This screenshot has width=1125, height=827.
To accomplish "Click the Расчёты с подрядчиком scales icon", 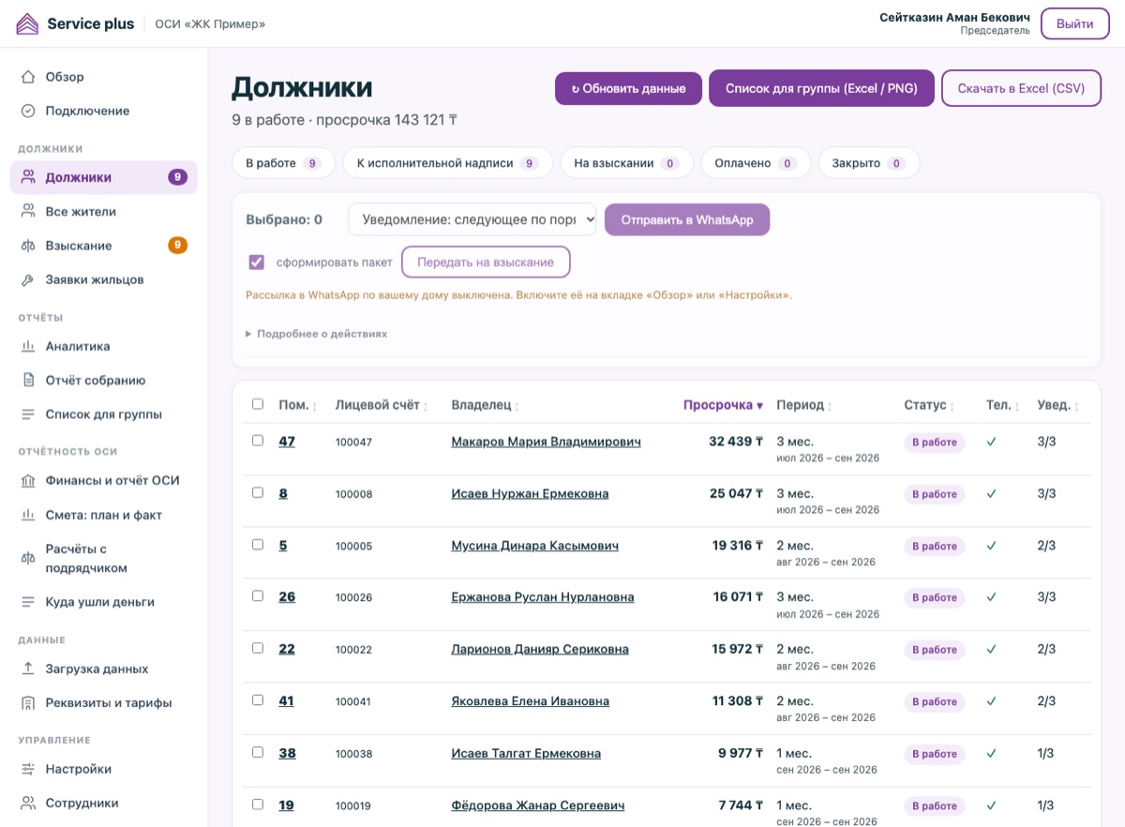I will pos(28,559).
